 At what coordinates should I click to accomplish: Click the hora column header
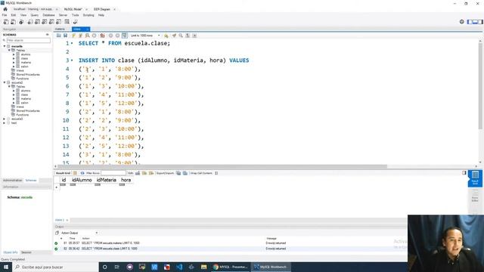[x=126, y=180]
